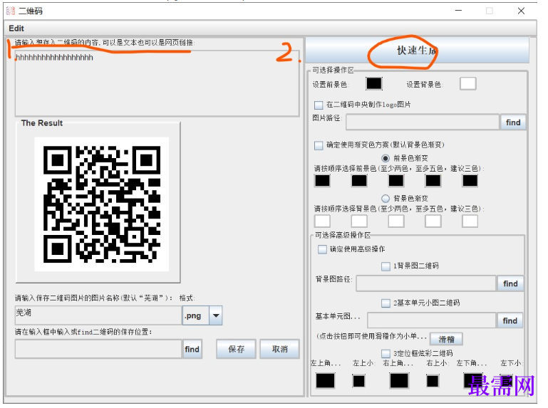Open the .png format dropdown
Image resolution: width=548 pixels, height=408 pixels.
pos(216,315)
